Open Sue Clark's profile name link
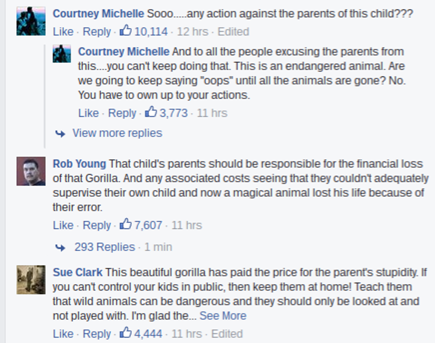 click(78, 272)
